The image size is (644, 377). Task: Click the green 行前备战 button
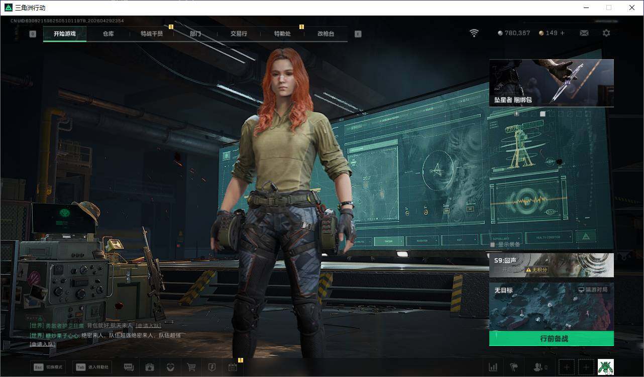pos(551,338)
